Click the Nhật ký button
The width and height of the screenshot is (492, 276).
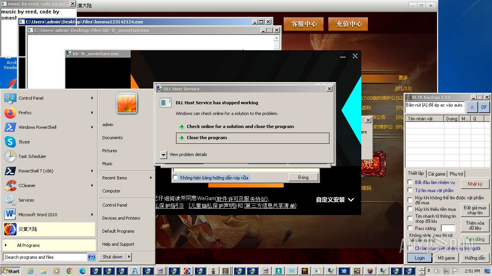tap(475, 184)
